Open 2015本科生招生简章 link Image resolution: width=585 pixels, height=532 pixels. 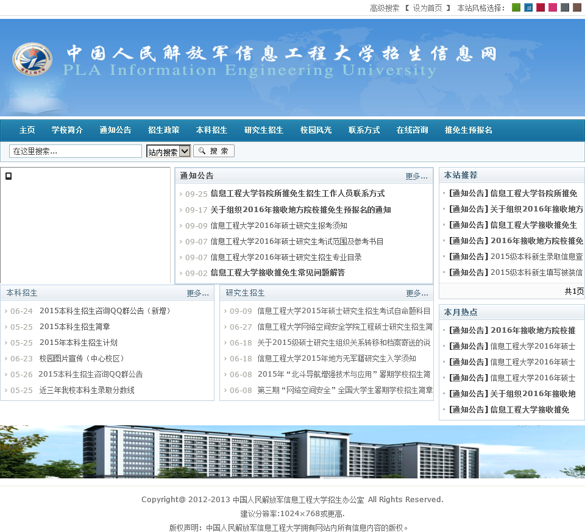click(74, 327)
